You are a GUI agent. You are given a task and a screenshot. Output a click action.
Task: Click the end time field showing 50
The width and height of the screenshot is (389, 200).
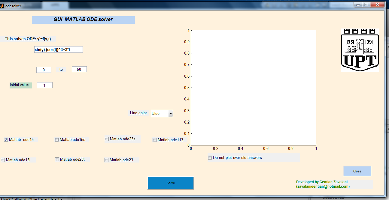(x=79, y=69)
